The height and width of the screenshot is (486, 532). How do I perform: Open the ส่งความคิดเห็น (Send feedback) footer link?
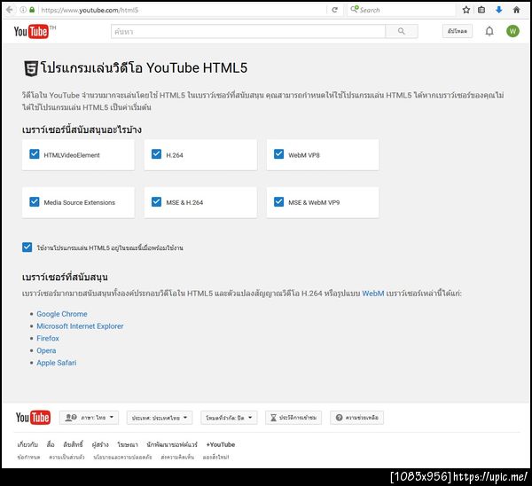pyautogui.click(x=177, y=457)
